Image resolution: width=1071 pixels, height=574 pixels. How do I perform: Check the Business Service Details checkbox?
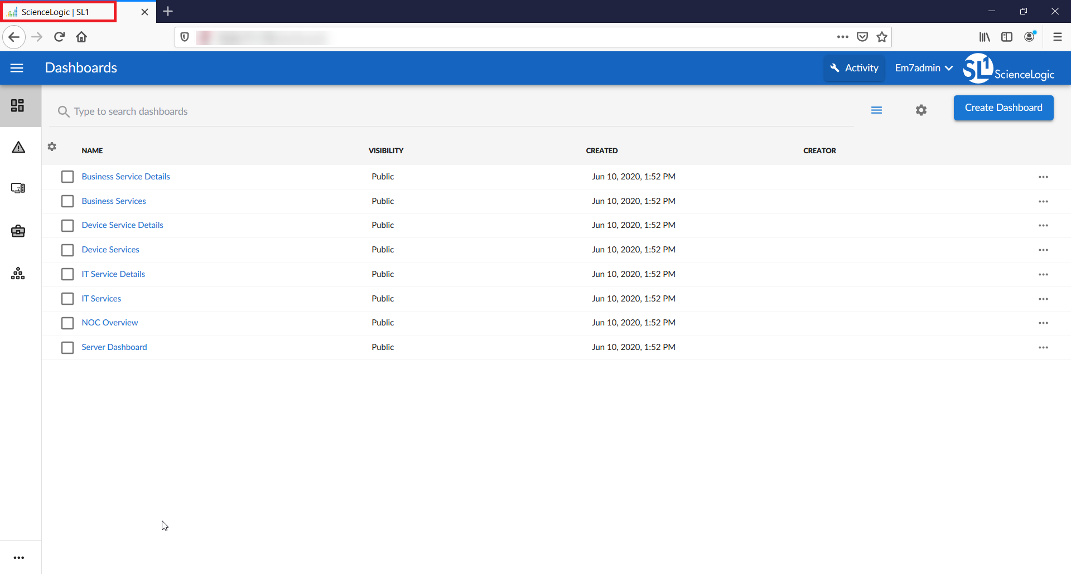click(x=67, y=177)
